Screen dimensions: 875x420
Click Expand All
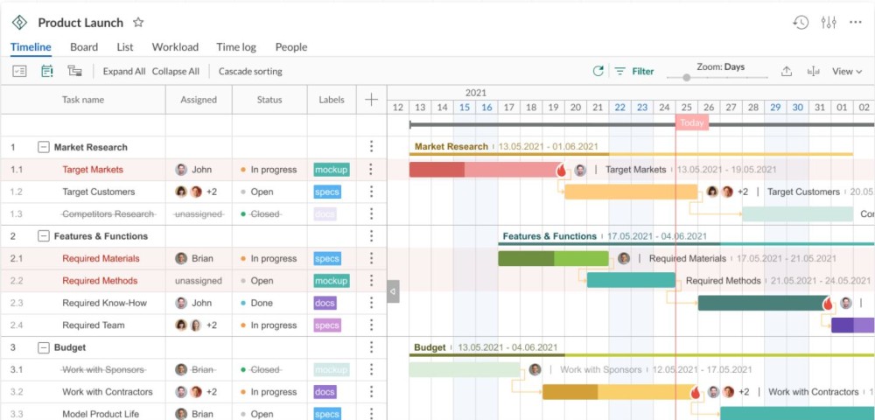tap(124, 72)
